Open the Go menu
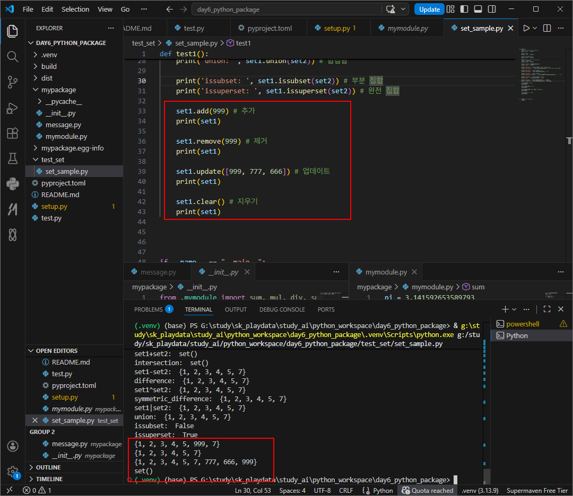Screen dimensions: 573x496 pyautogui.click(x=125, y=9)
